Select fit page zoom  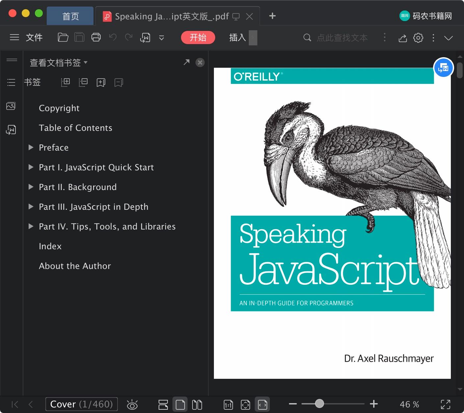245,405
